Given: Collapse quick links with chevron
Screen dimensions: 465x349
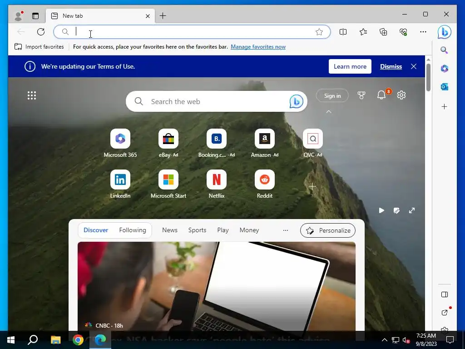Looking at the screenshot, I should point(329,112).
